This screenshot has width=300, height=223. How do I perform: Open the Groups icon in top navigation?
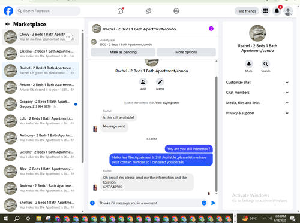[176, 11]
